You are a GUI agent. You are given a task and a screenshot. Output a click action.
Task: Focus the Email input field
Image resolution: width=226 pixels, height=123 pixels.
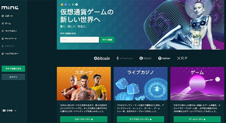pos(80,40)
